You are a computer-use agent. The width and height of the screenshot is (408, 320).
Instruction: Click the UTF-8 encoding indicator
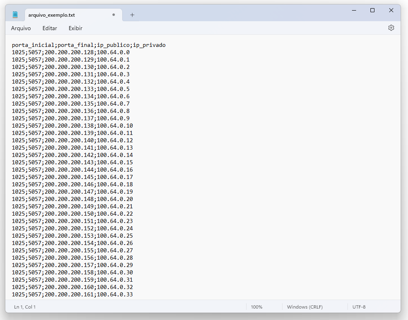pyautogui.click(x=359, y=307)
